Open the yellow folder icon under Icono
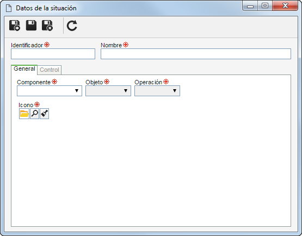Screen dimensions: 302x236 tap(24, 114)
